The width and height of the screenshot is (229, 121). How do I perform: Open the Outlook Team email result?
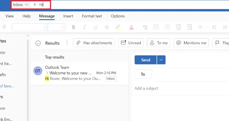80,73
